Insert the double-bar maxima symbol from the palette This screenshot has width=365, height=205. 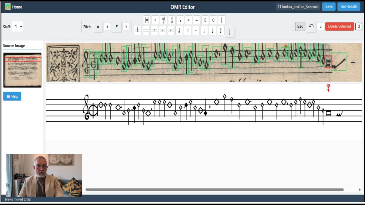147,20
